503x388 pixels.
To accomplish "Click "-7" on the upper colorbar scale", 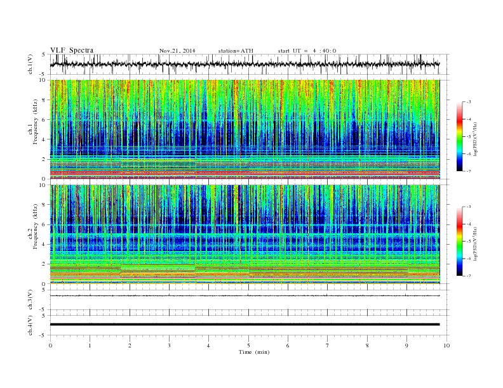I will (468, 171).
